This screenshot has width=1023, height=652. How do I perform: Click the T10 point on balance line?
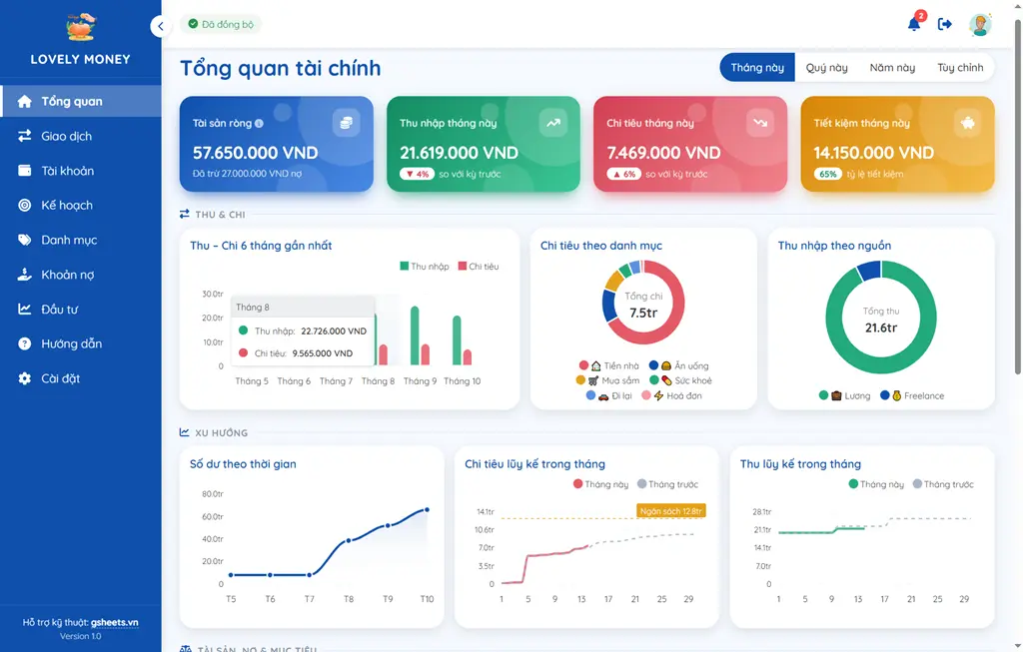pos(427,510)
